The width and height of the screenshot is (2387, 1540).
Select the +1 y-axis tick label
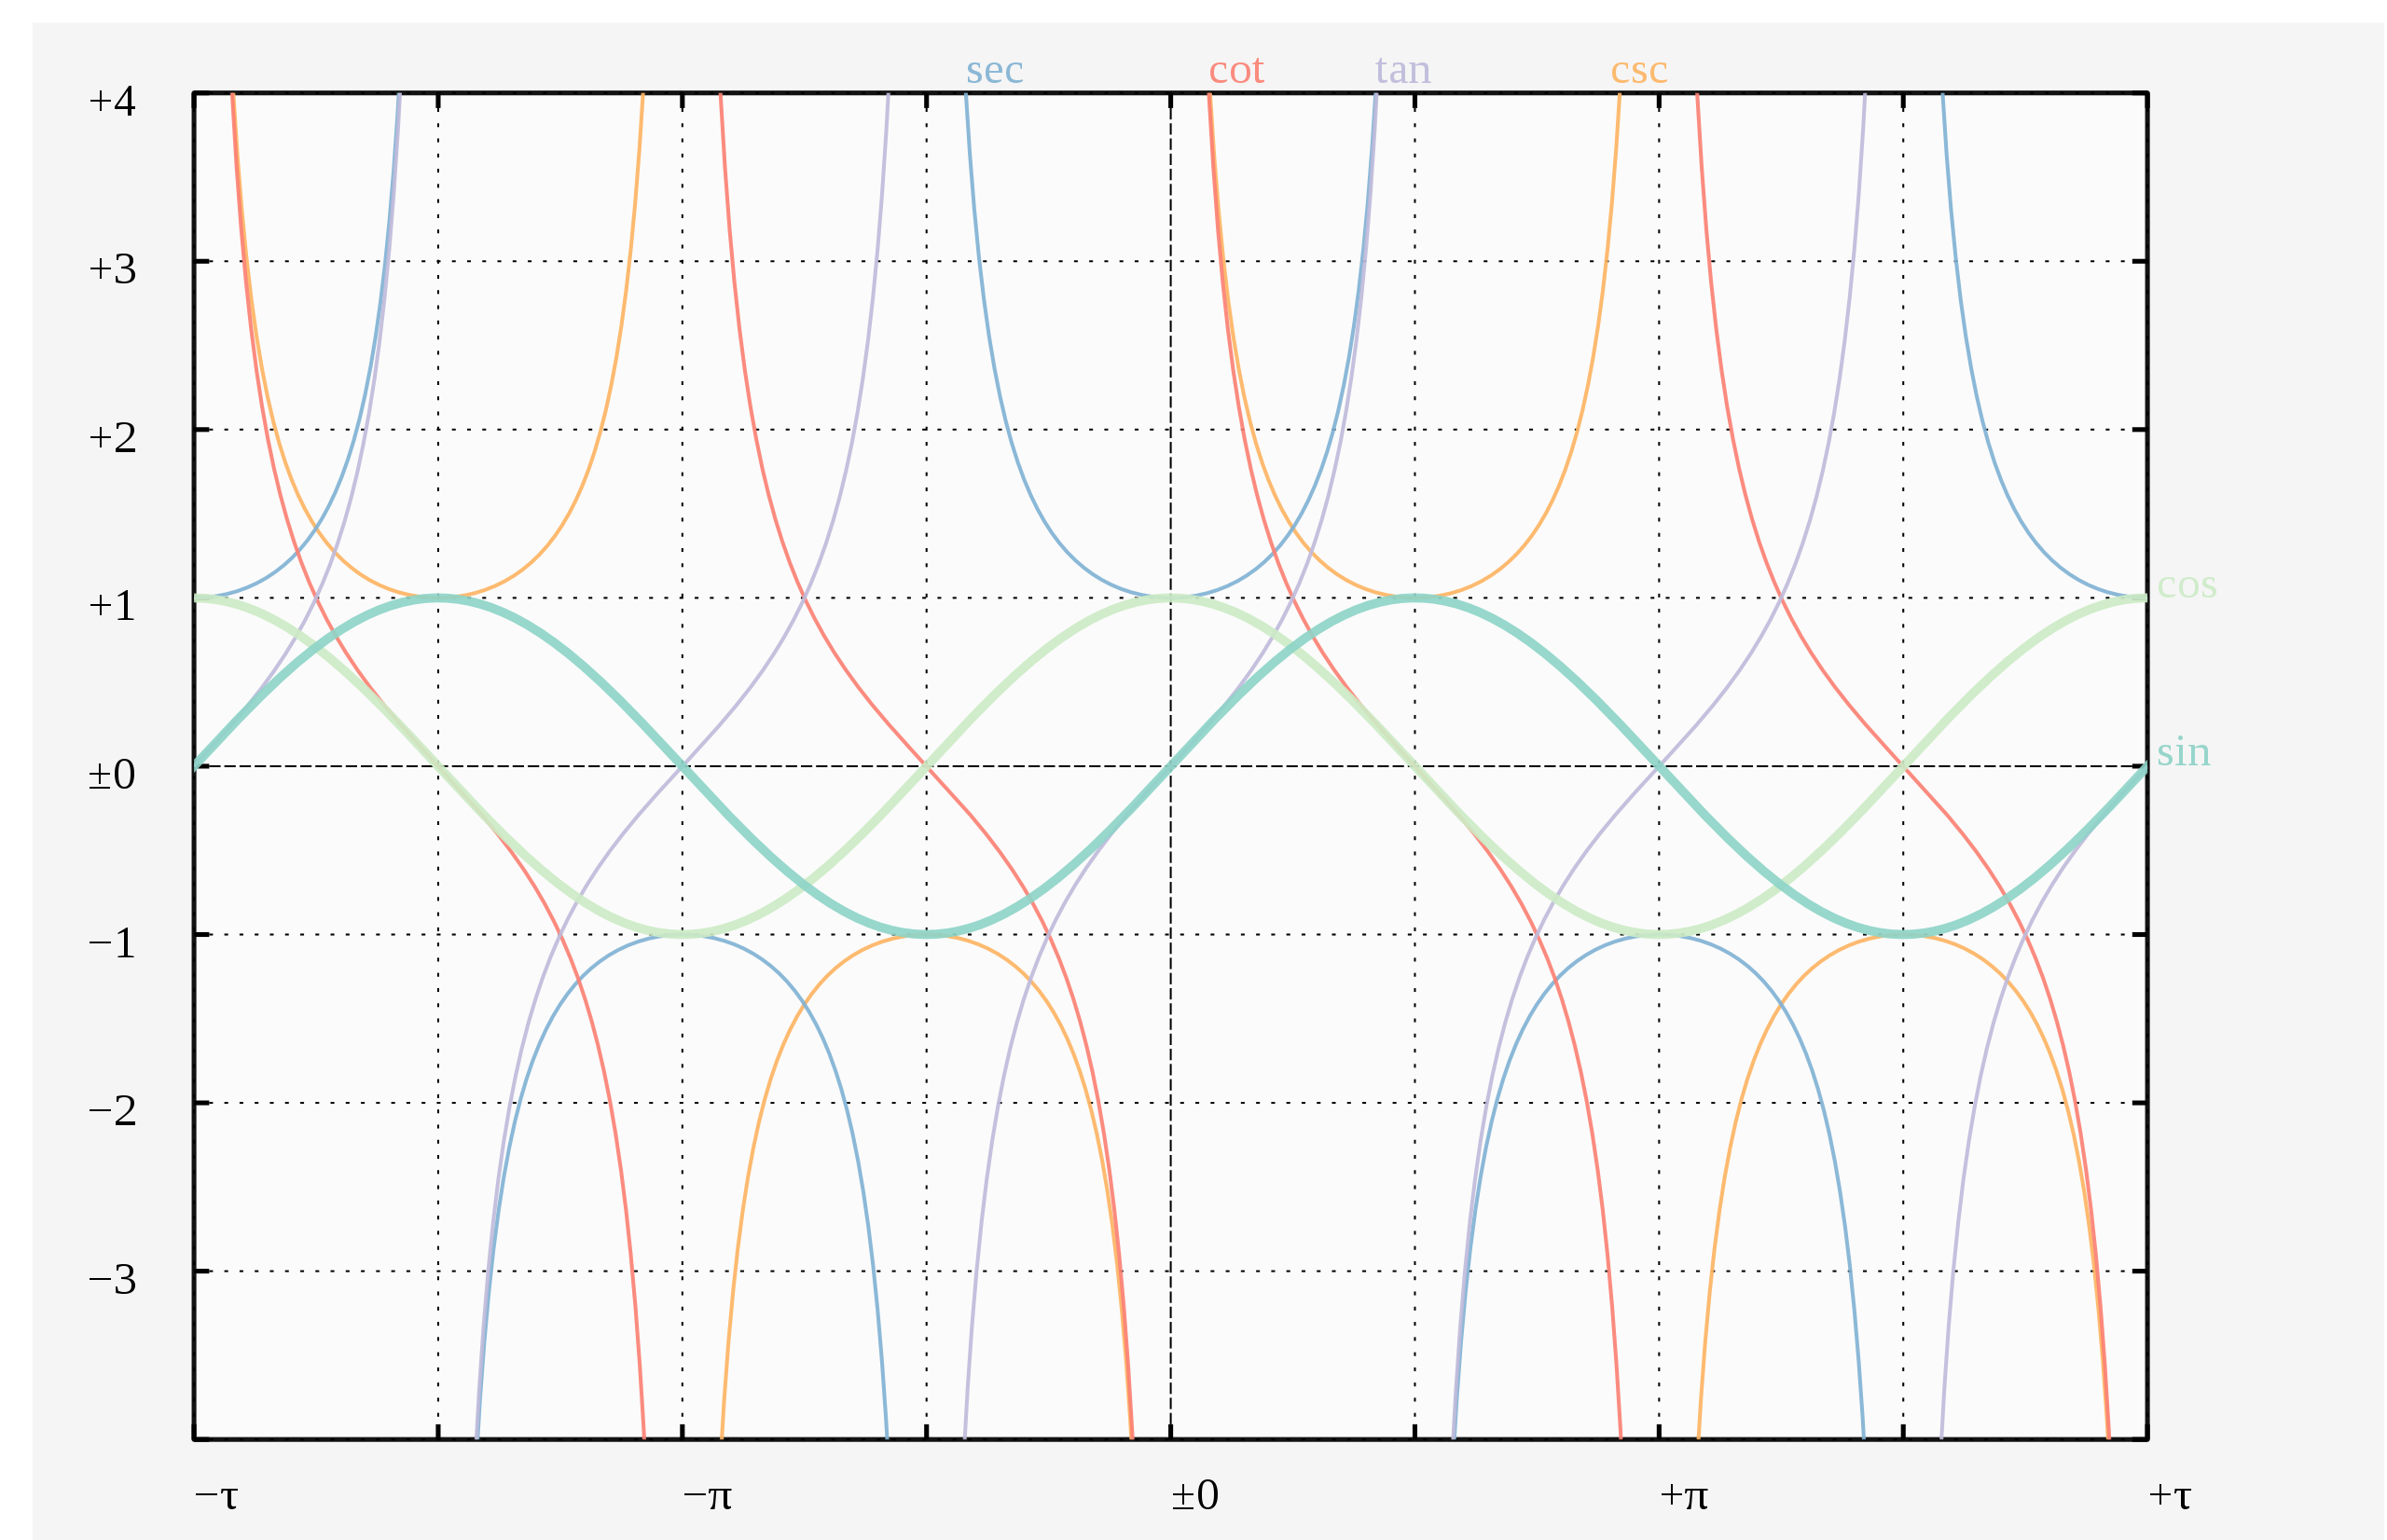[112, 606]
